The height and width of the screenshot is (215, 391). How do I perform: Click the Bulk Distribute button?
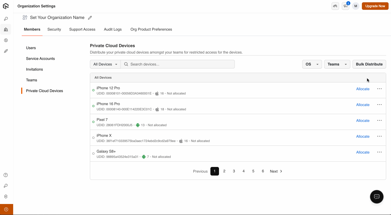click(369, 64)
